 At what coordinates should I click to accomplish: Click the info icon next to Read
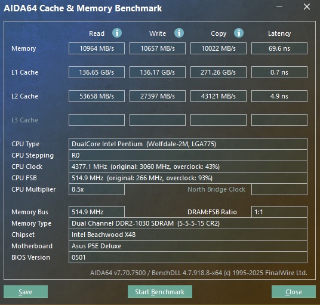[x=117, y=33]
